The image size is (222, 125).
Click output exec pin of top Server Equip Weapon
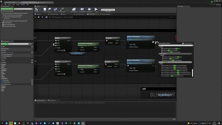point(153,42)
